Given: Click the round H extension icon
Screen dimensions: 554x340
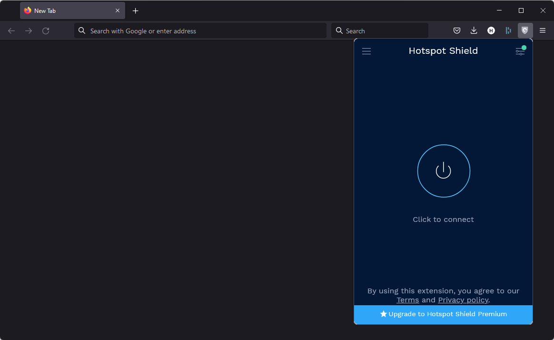Looking at the screenshot, I should tap(491, 31).
